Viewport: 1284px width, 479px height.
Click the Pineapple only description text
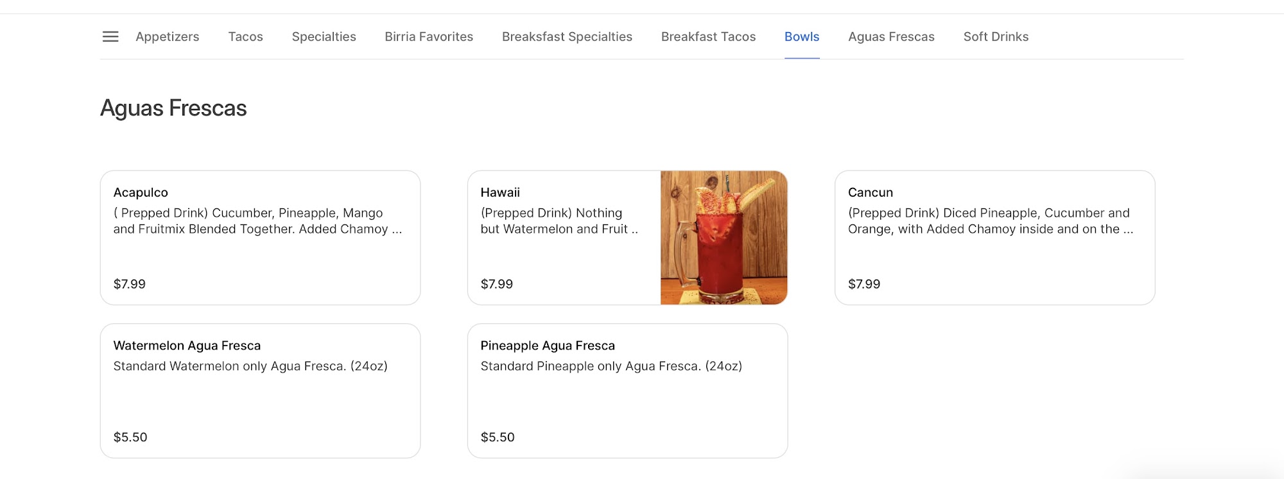(611, 366)
